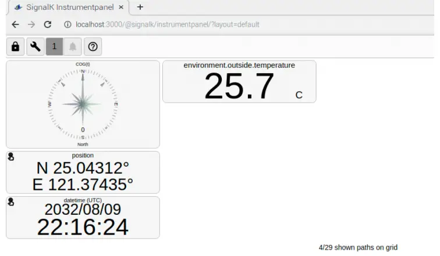Click the N 25.04312° latitude text

coord(83,168)
